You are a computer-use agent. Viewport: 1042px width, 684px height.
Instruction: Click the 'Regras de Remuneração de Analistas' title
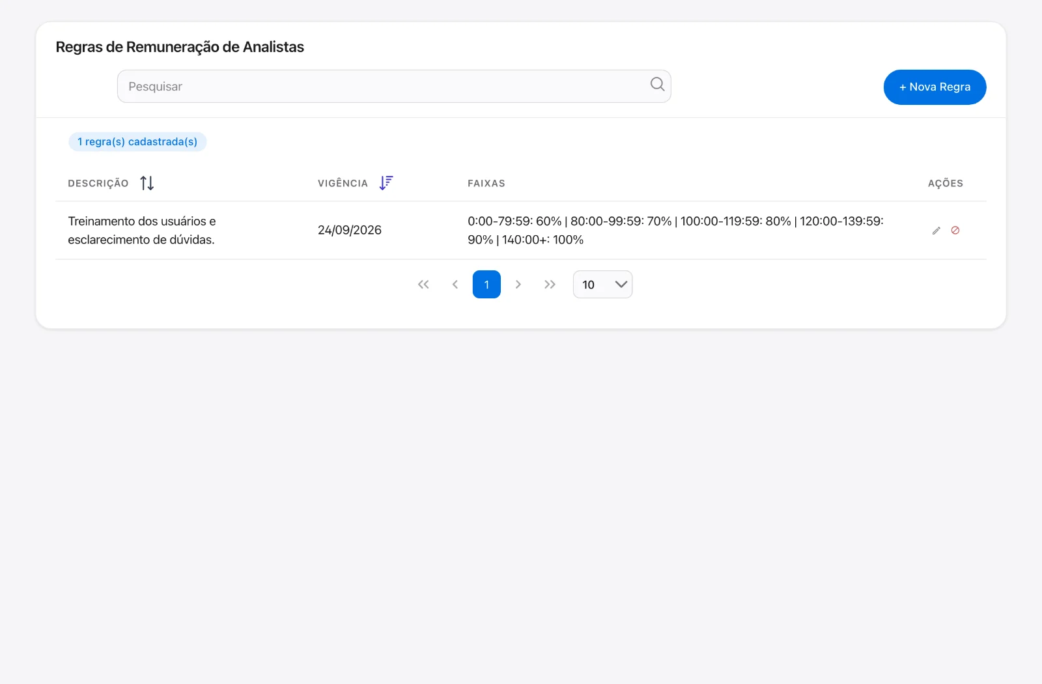tap(180, 47)
